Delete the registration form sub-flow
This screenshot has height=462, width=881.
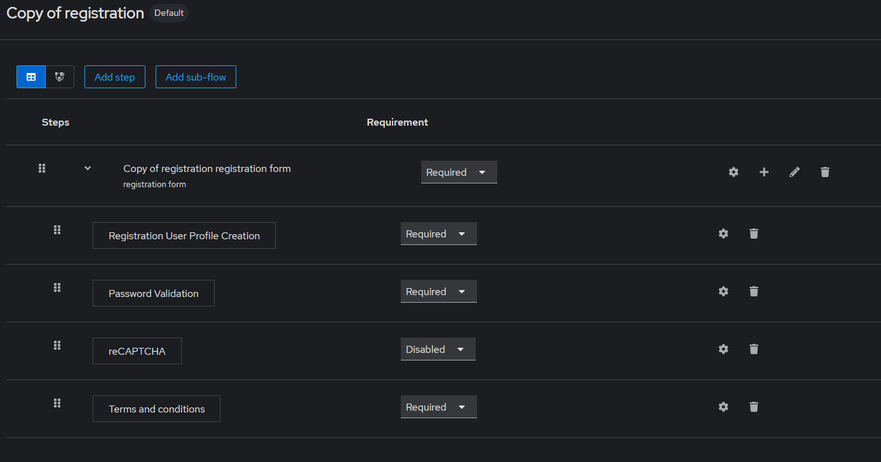(824, 172)
